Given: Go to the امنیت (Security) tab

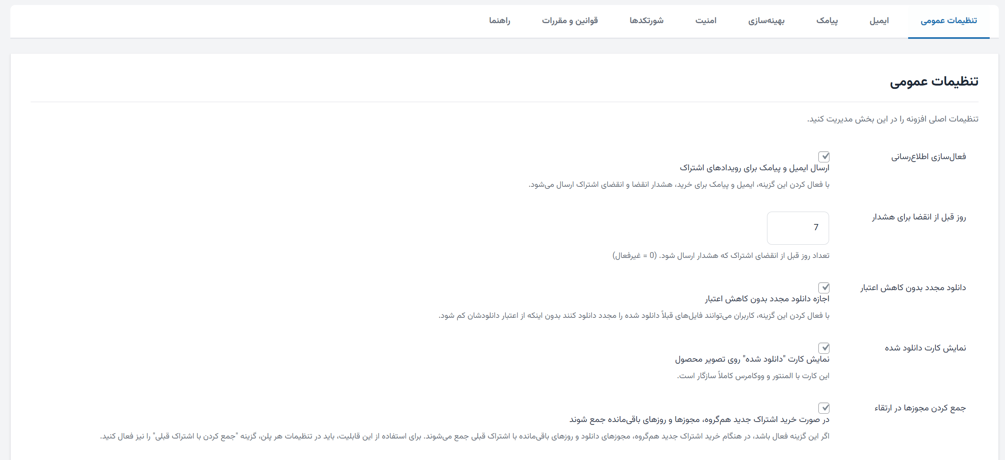Looking at the screenshot, I should 706,21.
